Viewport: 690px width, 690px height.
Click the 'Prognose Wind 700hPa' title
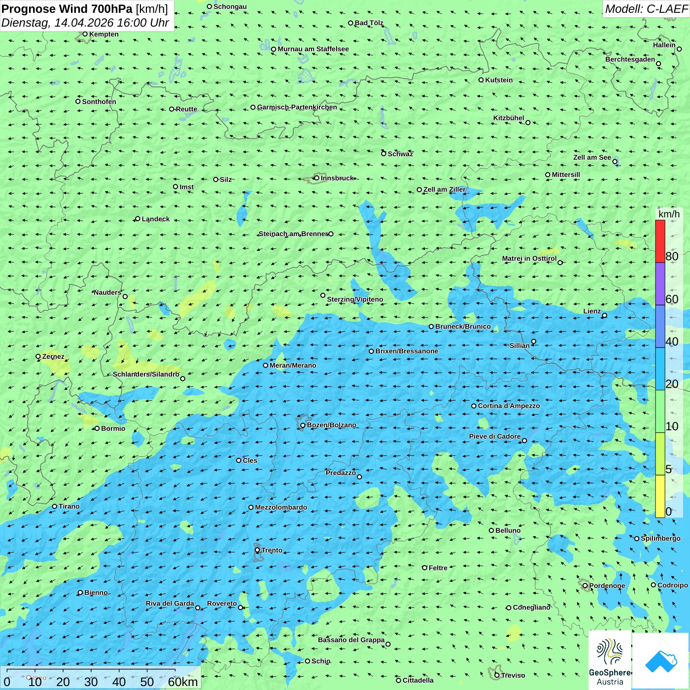(67, 8)
